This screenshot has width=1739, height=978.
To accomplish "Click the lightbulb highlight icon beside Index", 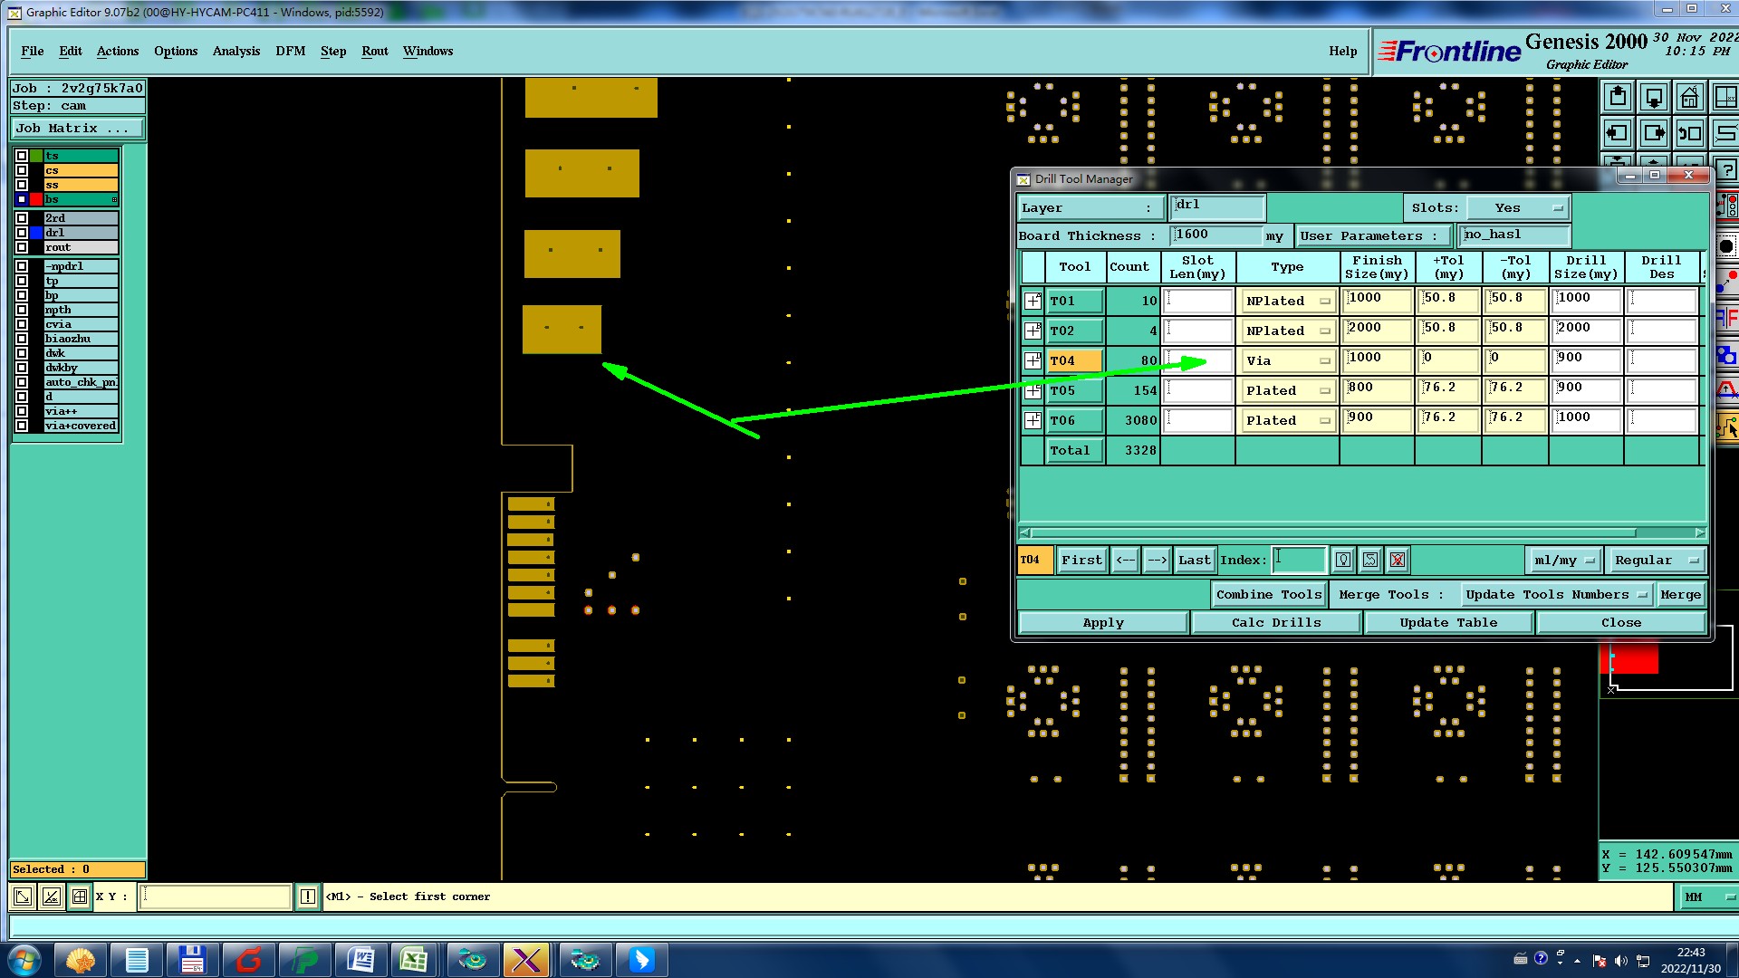I will [1343, 561].
